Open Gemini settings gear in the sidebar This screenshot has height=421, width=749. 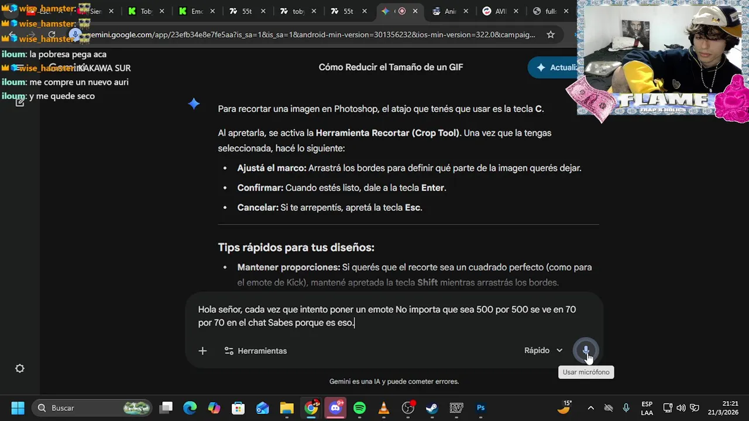tap(20, 368)
